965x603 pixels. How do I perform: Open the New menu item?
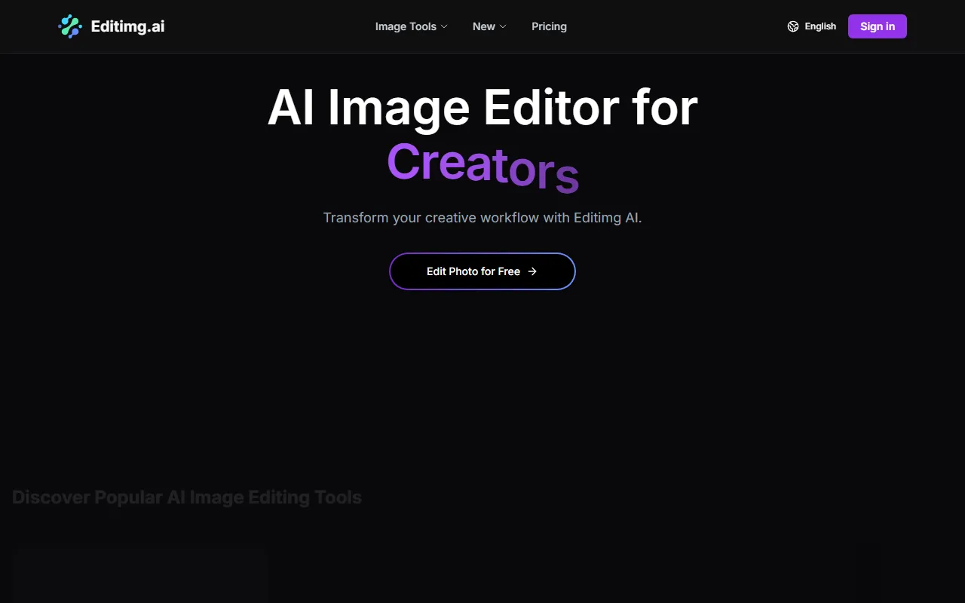pyautogui.click(x=483, y=26)
